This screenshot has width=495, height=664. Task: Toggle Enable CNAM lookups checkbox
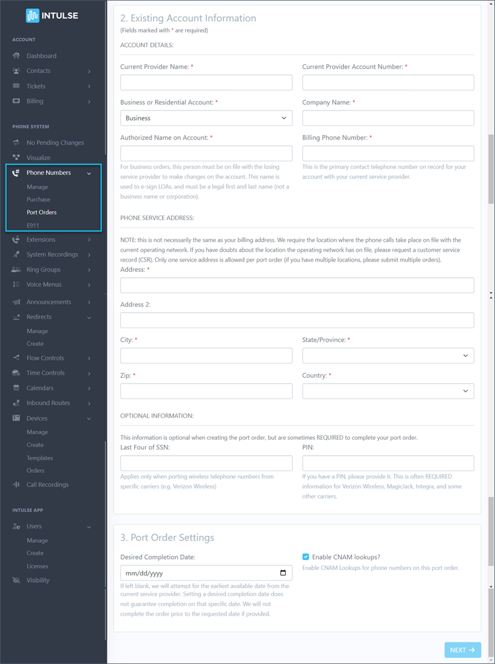coord(306,557)
